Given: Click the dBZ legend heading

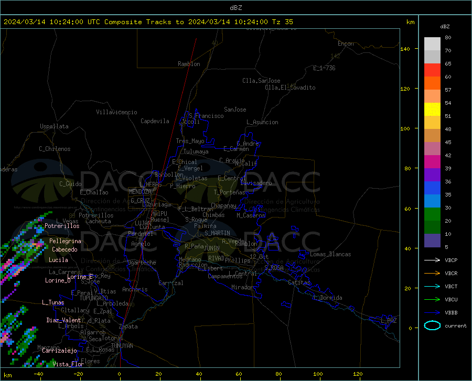Looking at the screenshot, I should [x=445, y=26].
